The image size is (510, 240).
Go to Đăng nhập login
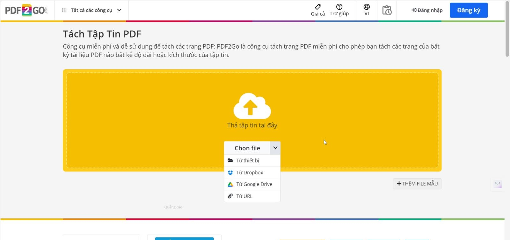[x=427, y=10]
